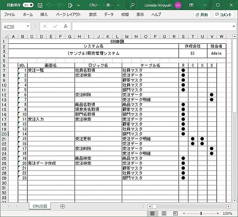This screenshot has height=217, width=238.
Task: Click the Redo arrow icon
Action: click(59, 5)
